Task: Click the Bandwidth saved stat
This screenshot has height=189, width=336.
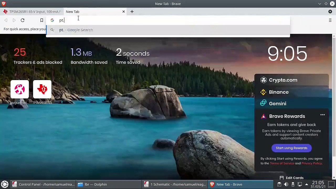Action: pos(89,56)
